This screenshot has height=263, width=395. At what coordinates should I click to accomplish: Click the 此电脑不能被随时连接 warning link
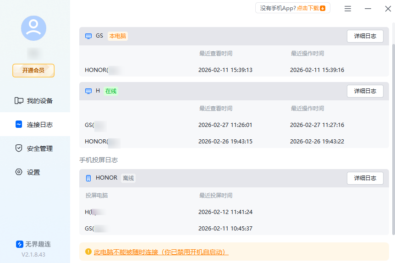pos(161,252)
